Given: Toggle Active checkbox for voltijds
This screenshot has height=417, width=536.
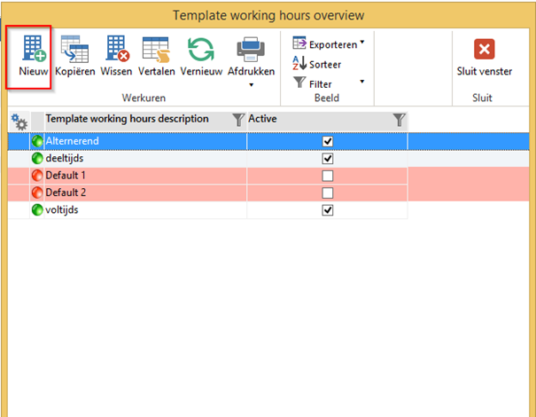Looking at the screenshot, I should pos(328,210).
